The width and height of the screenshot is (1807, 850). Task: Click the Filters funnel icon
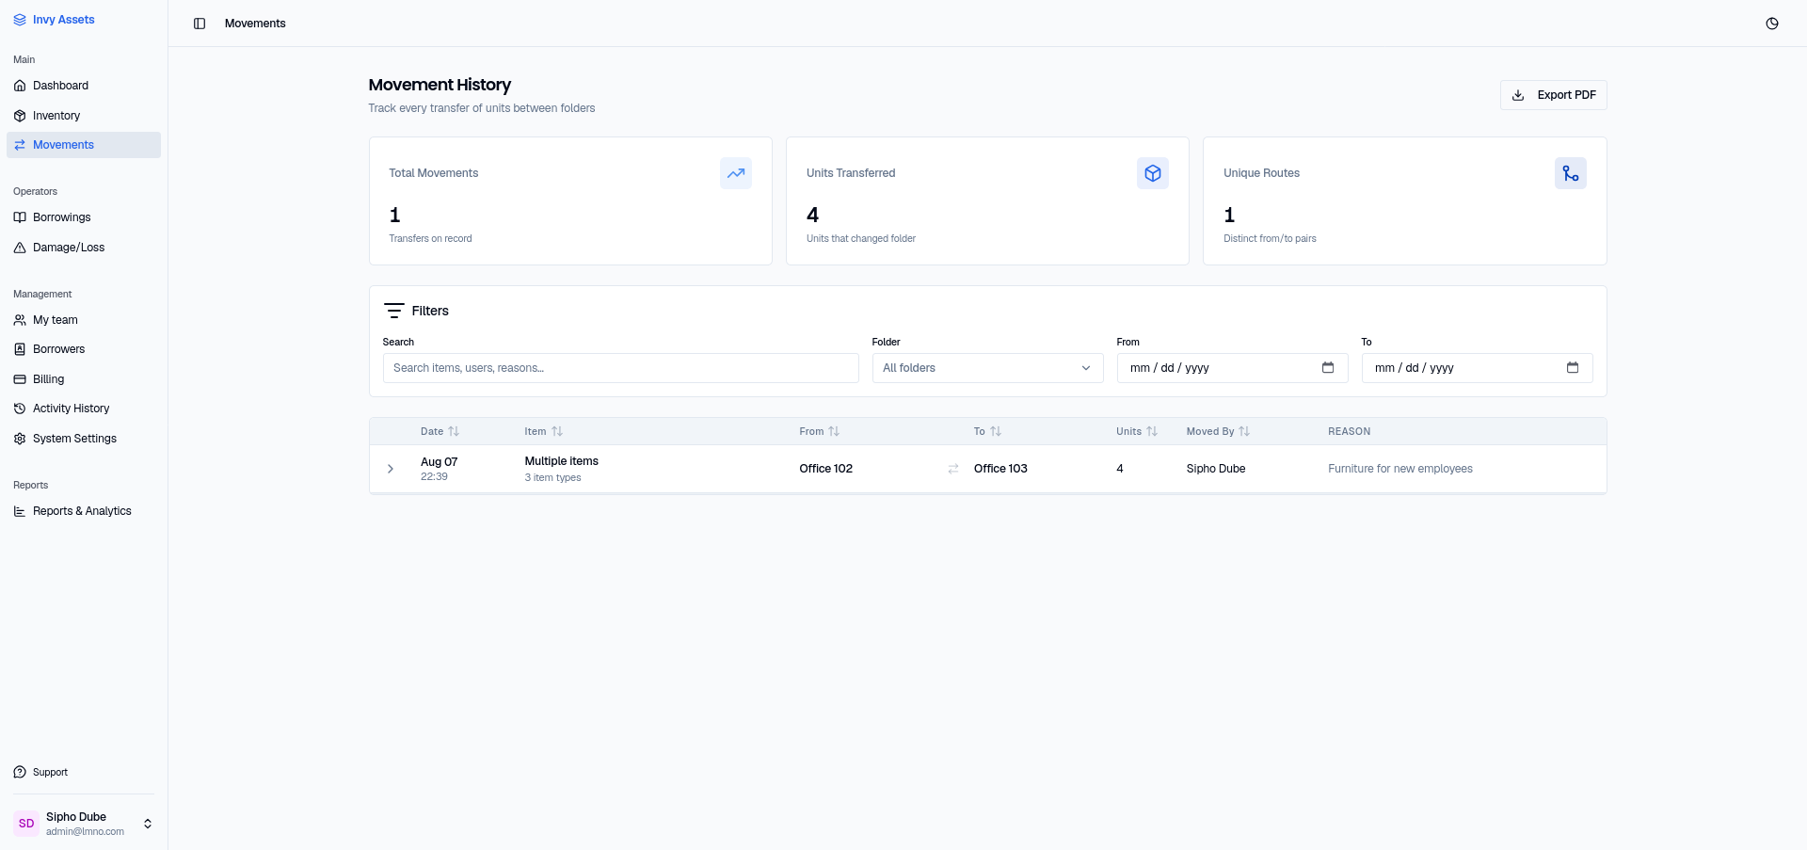point(394,311)
